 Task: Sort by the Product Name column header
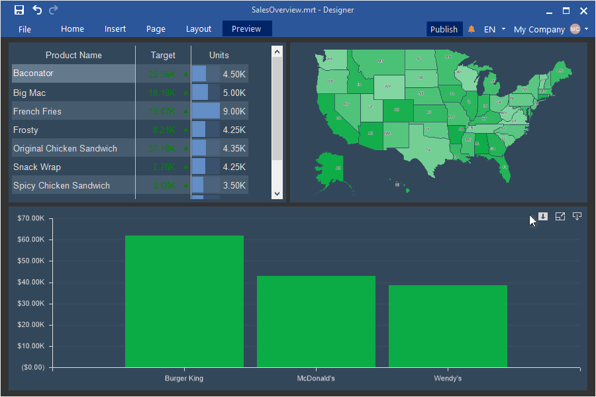[x=74, y=55]
